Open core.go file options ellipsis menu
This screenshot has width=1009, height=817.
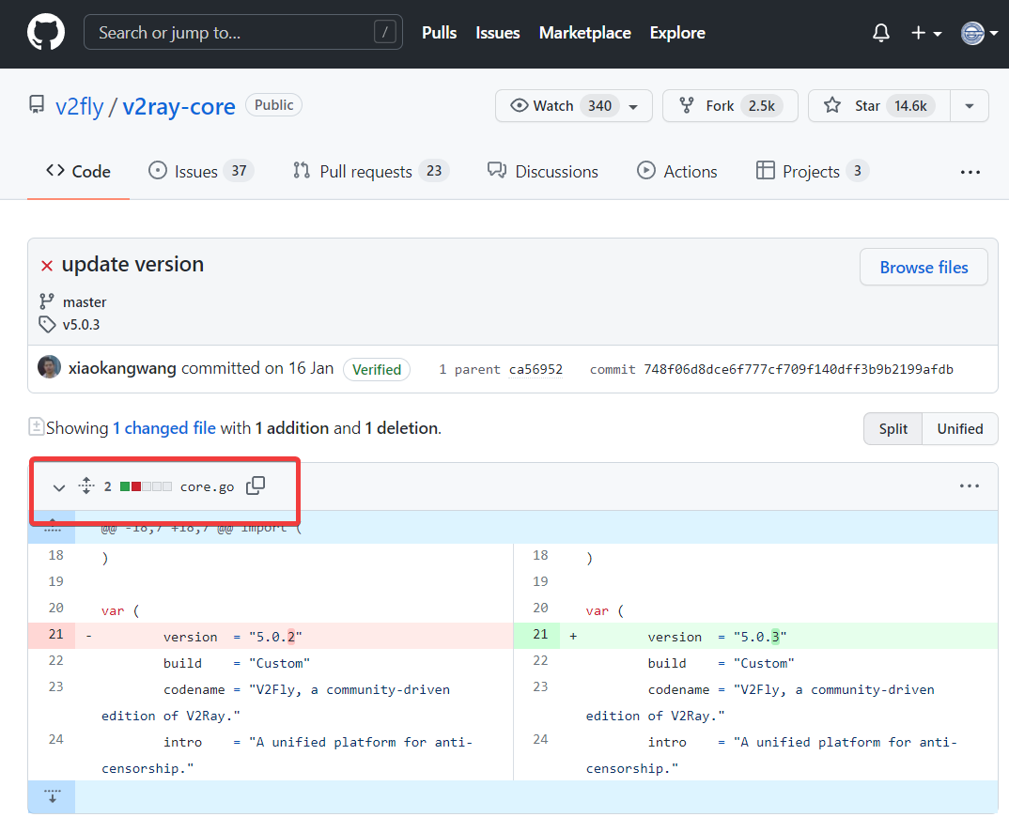coord(970,486)
